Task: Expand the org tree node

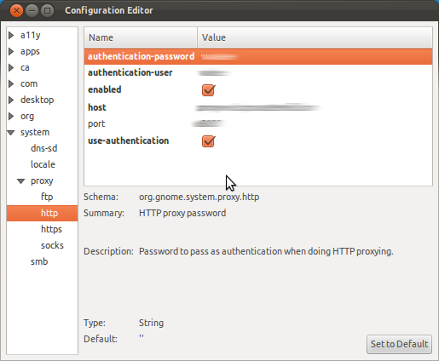Action: pos(11,116)
